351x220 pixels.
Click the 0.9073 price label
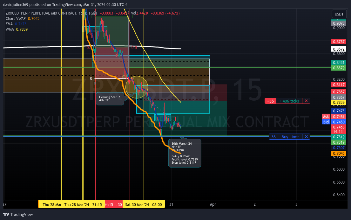(x=339, y=23)
